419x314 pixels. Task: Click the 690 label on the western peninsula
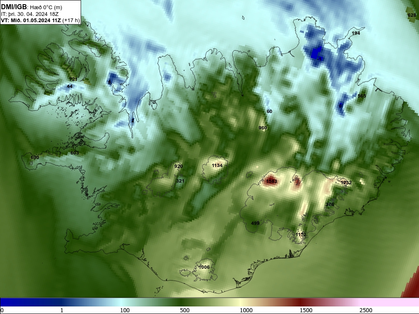tap(35, 157)
